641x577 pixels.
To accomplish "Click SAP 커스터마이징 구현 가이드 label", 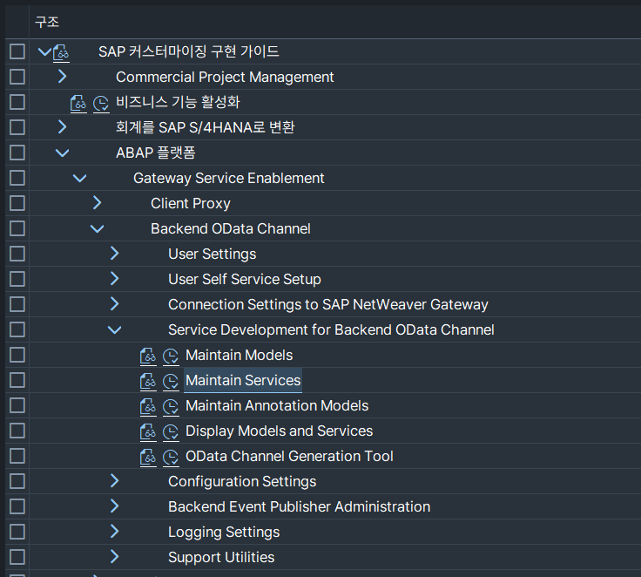I will tap(189, 51).
